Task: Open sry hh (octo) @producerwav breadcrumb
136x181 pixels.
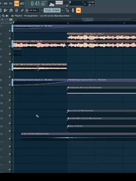Action: [x=55, y=16]
